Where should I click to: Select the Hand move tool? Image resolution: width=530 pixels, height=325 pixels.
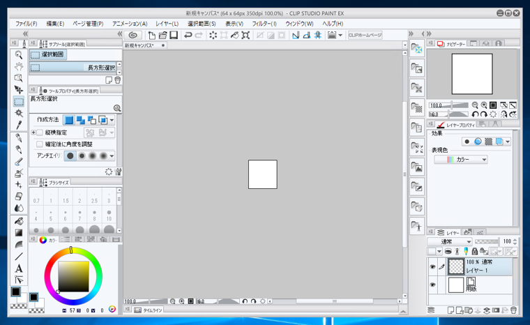(19, 66)
